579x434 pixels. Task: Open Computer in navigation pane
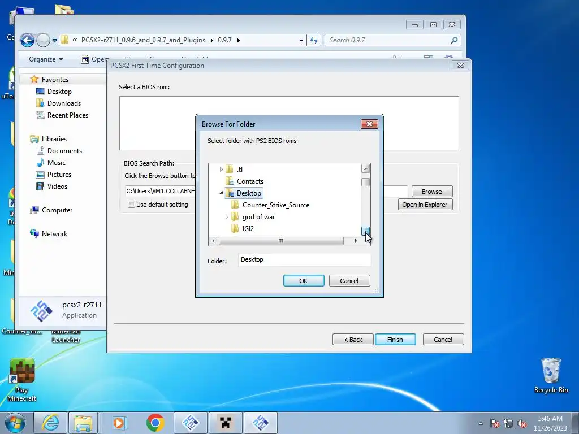coord(57,210)
